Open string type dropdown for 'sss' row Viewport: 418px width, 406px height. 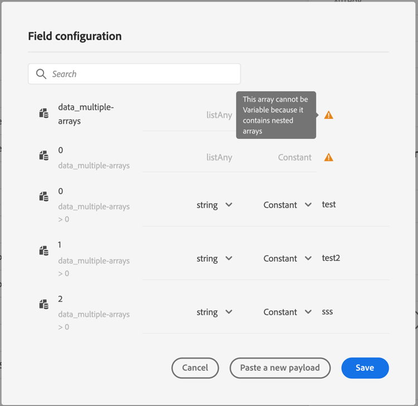pos(215,312)
